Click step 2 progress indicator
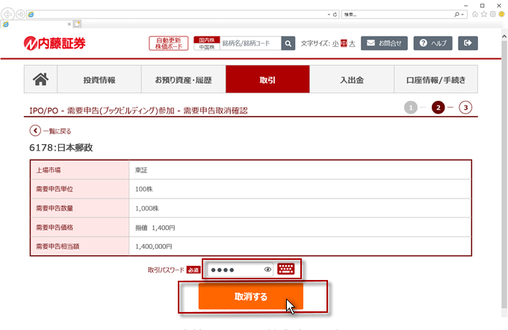 438,108
